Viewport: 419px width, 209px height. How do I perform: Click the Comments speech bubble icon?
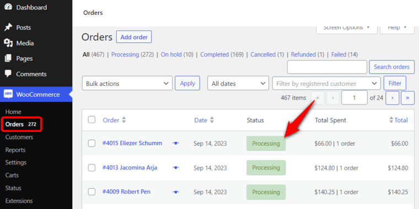point(8,74)
